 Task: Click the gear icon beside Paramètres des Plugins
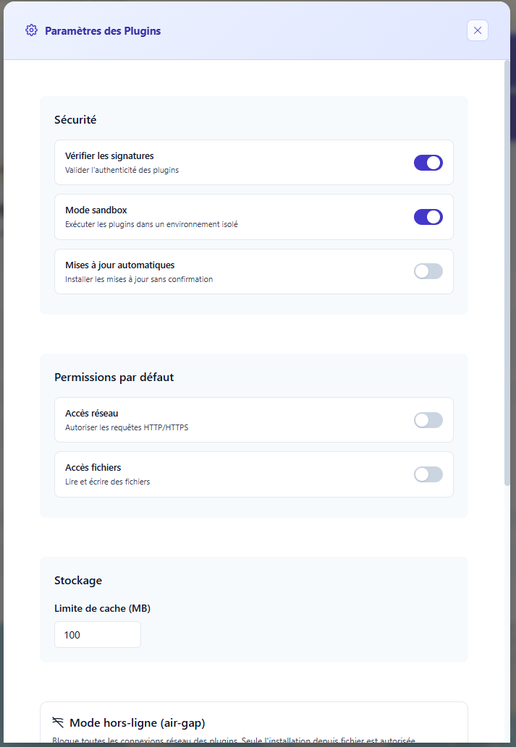click(x=31, y=30)
